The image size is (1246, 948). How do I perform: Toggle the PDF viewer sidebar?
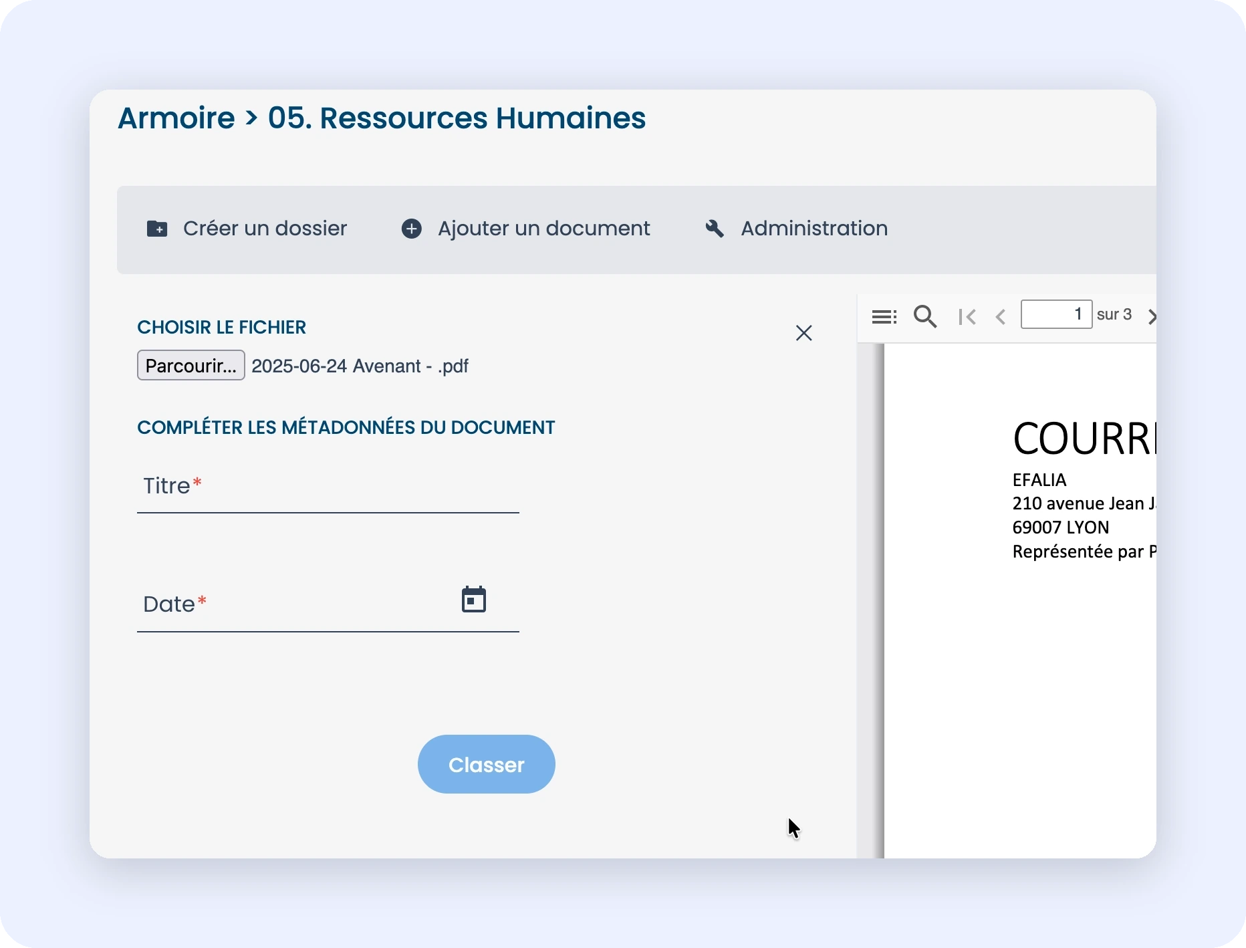pos(884,316)
